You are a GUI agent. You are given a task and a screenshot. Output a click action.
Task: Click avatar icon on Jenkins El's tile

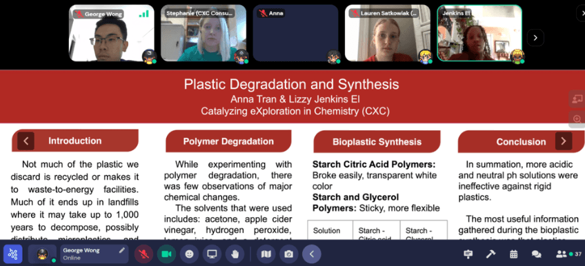(517, 57)
